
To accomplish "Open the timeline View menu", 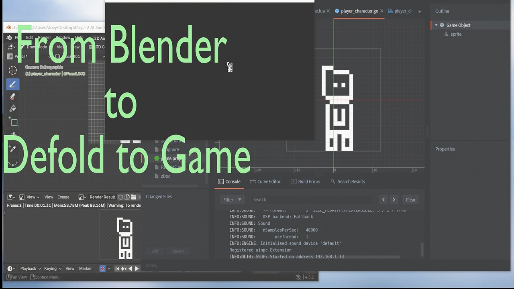I will coord(70,269).
